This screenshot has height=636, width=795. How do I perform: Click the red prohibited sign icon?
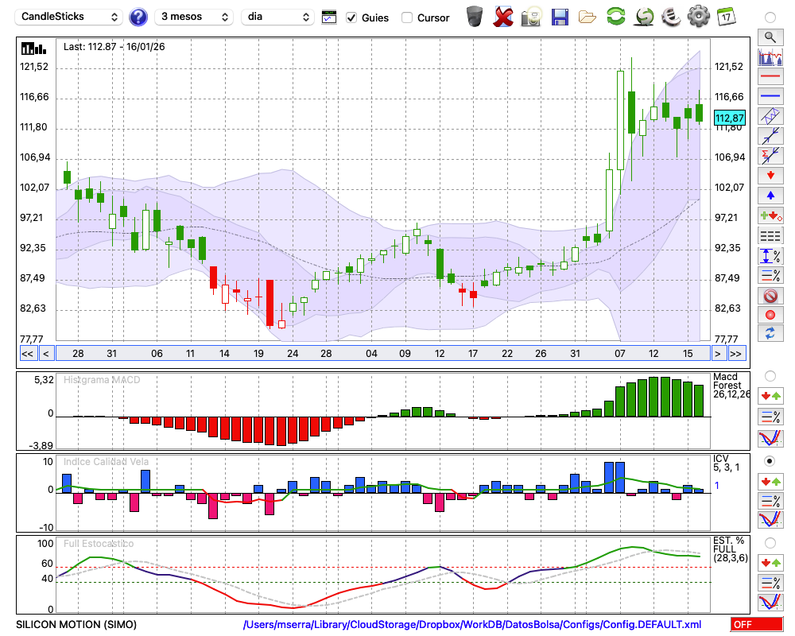(x=770, y=296)
